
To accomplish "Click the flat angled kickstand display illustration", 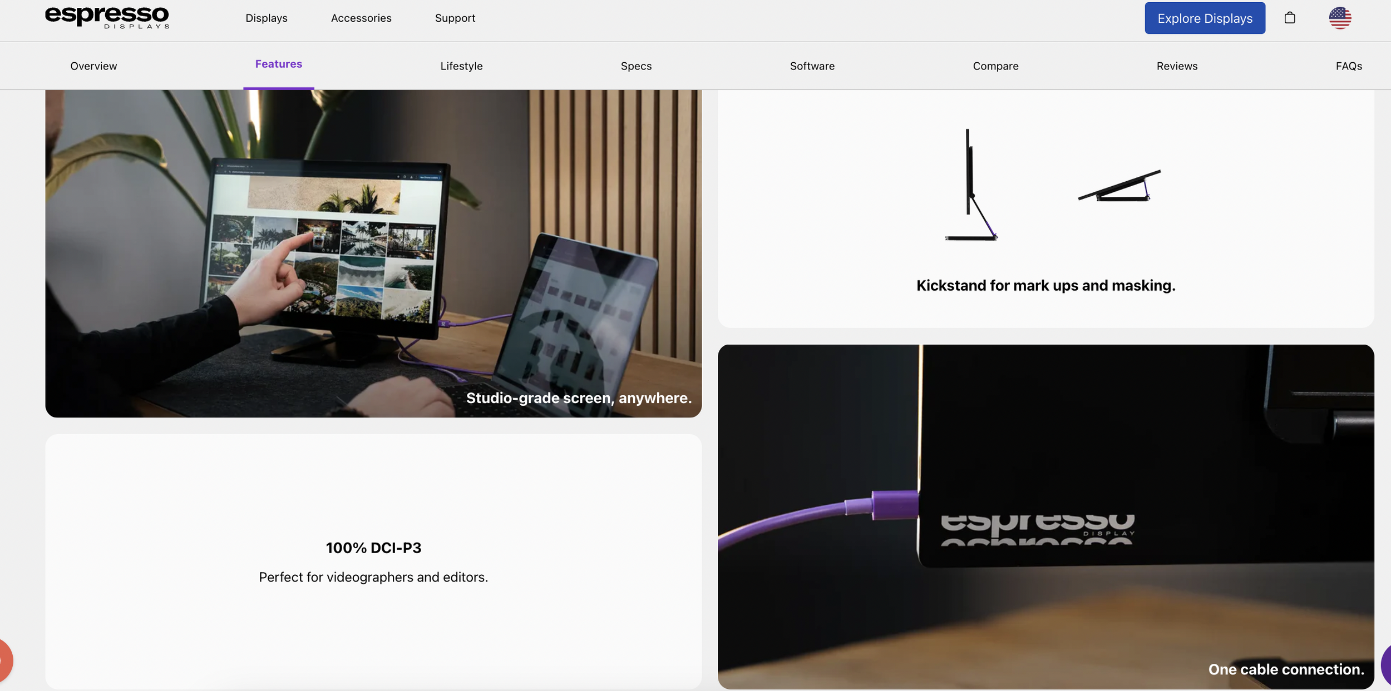I will point(1119,186).
